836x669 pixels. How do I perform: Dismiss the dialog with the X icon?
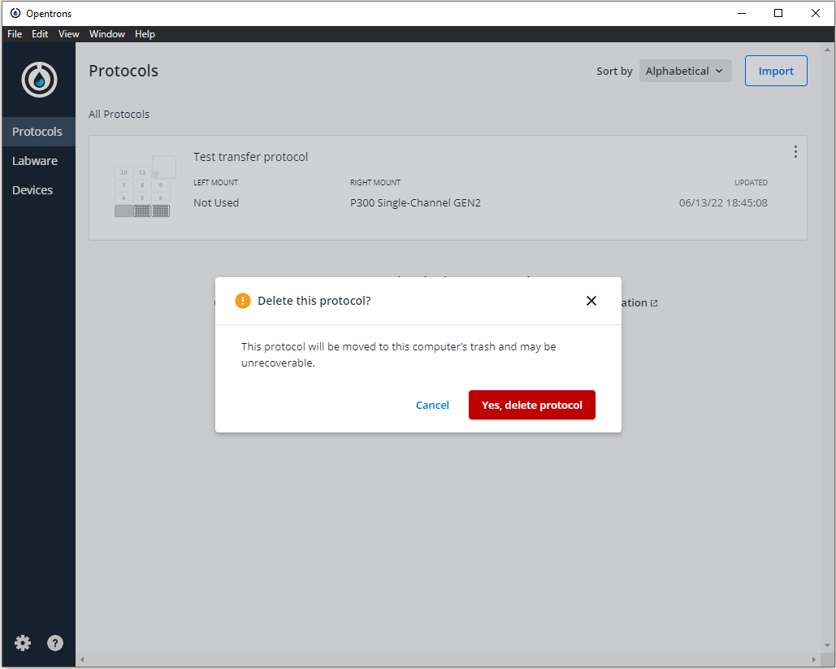[591, 300]
